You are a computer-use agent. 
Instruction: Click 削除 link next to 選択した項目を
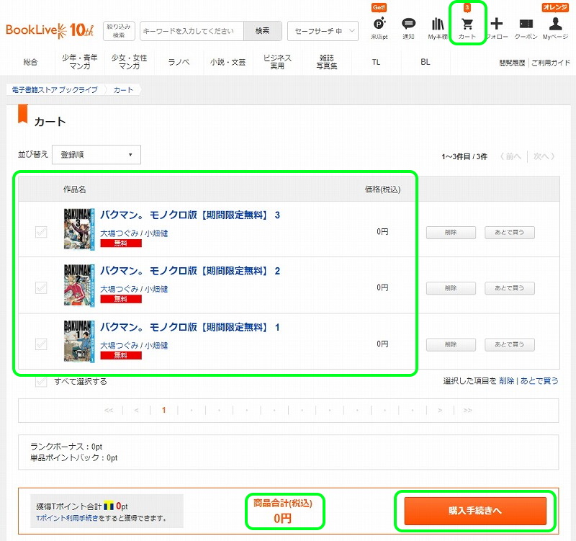507,381
